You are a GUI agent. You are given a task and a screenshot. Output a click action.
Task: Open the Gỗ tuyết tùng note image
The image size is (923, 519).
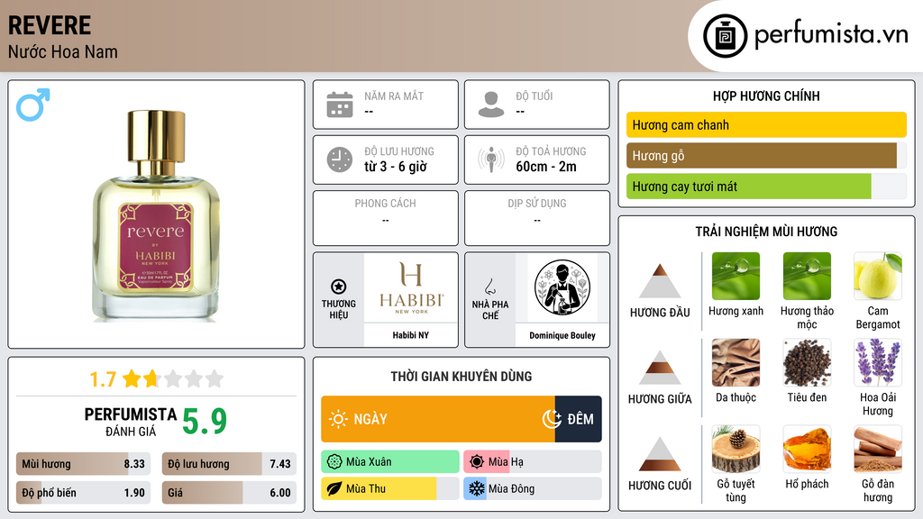(x=736, y=449)
